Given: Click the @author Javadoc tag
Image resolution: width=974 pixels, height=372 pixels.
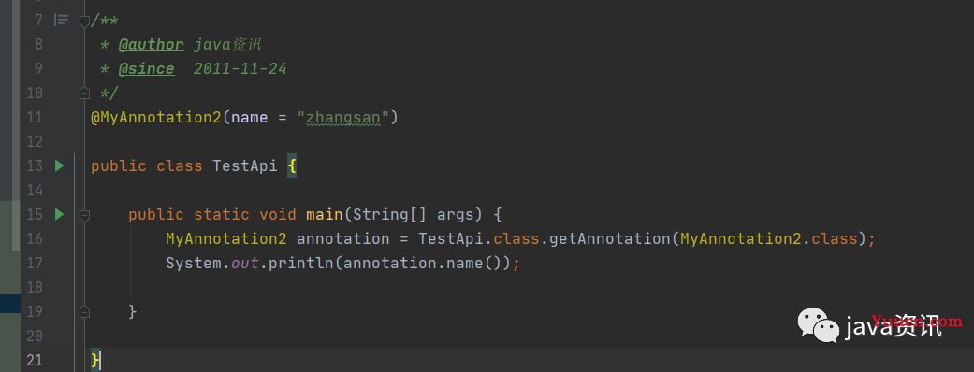Looking at the screenshot, I should click(x=151, y=45).
